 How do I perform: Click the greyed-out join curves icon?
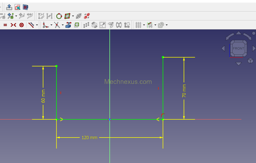(x=30, y=16)
